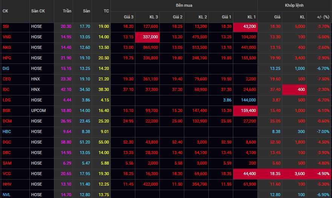Click the SSI stock ticker
Viewport: 332px width, 198px height.
[6, 26]
